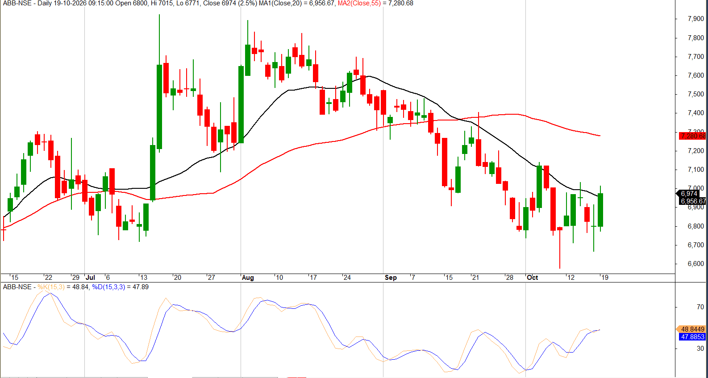
Task: Click the 7,600 price axis label
Action: [696, 75]
